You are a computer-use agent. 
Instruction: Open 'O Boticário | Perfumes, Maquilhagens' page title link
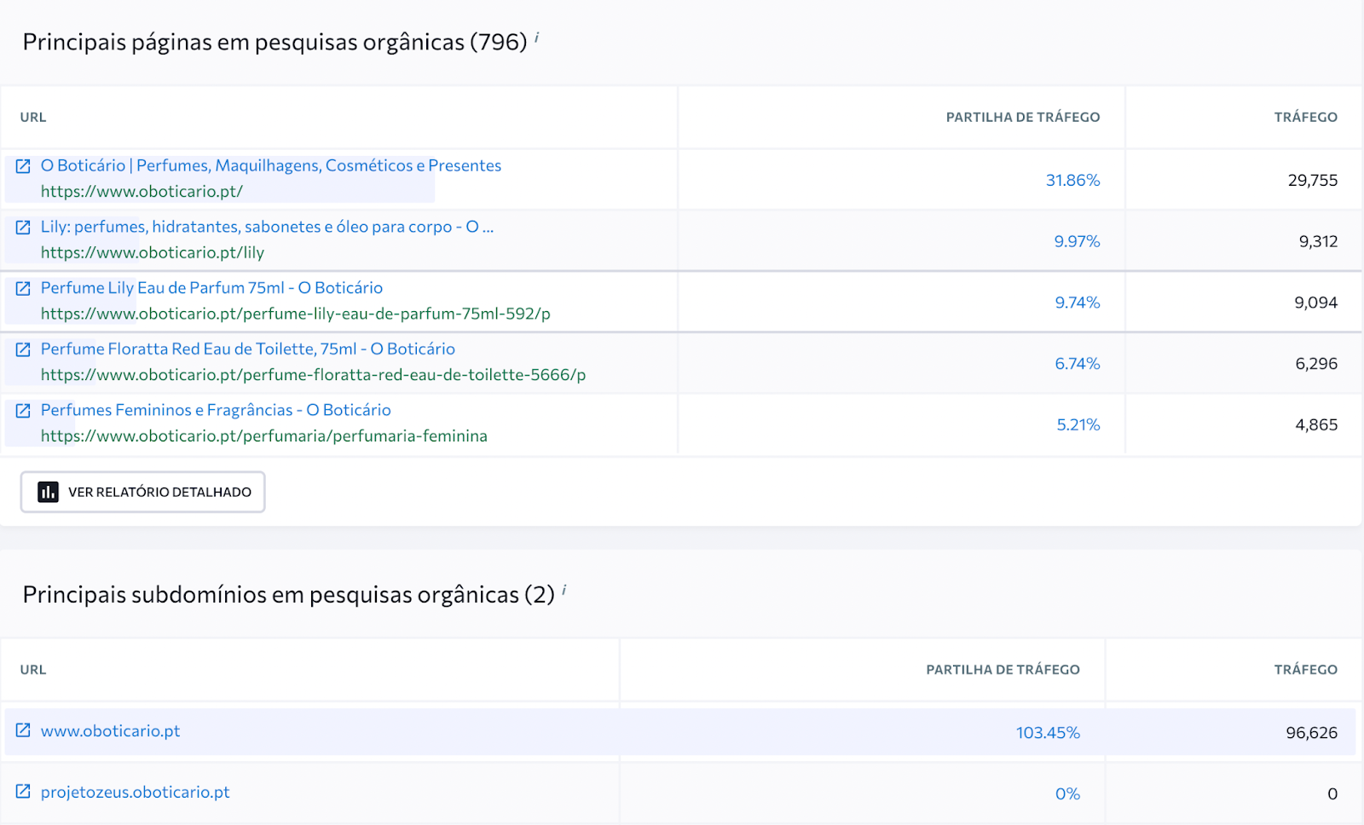(271, 165)
